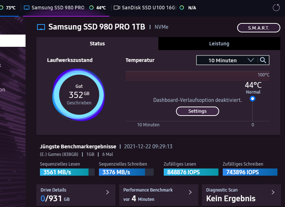Open the 10 Minuten time range dropdown

coord(227,60)
